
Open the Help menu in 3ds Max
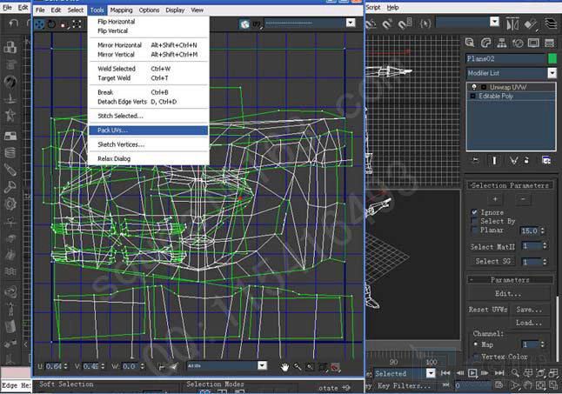pyautogui.click(x=393, y=7)
